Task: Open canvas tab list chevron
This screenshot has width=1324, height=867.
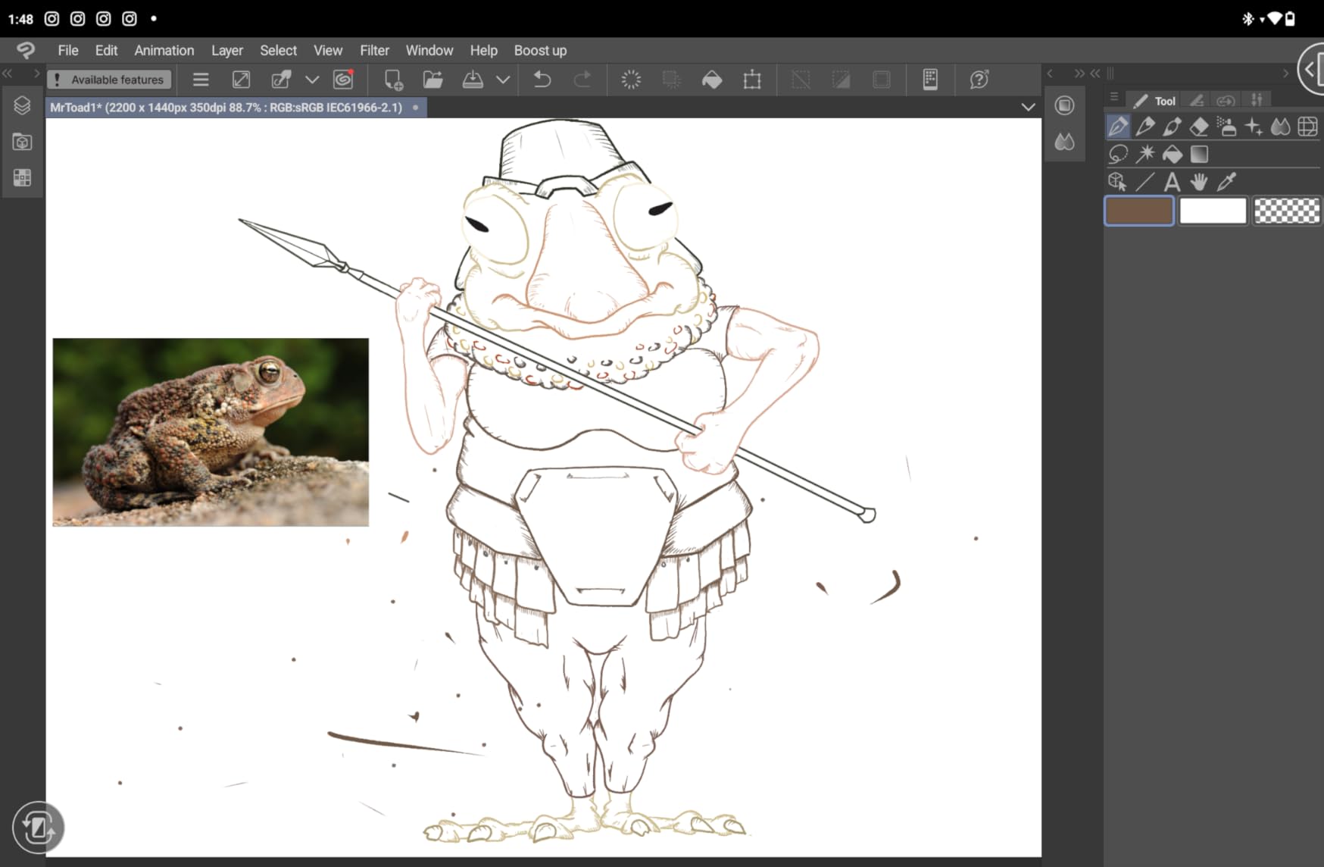Action: [1028, 107]
